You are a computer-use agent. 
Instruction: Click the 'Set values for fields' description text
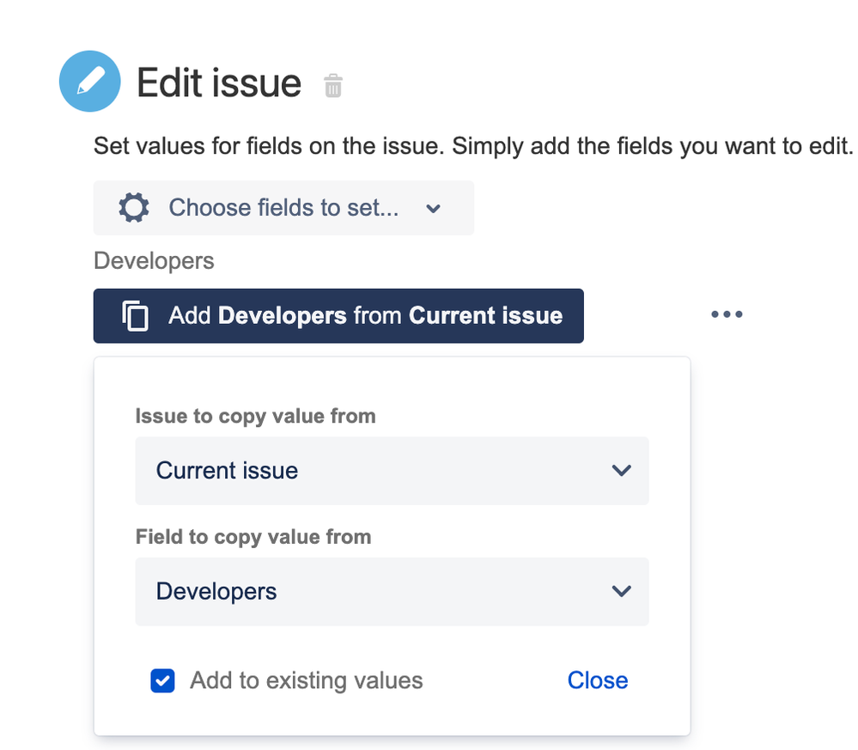pyautogui.click(x=472, y=146)
